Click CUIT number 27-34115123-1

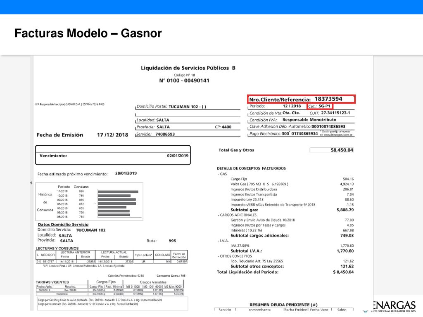335,113
